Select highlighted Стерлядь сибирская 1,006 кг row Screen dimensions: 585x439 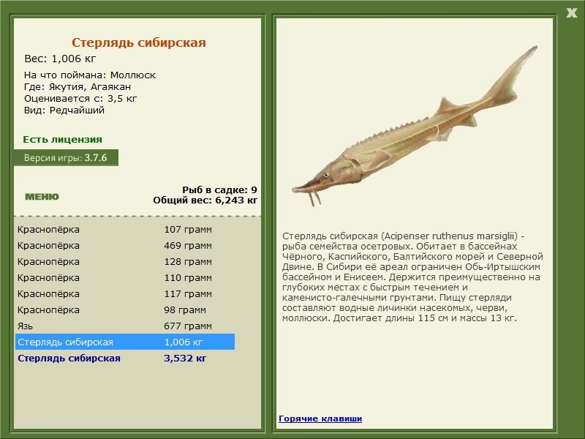pyautogui.click(x=125, y=342)
